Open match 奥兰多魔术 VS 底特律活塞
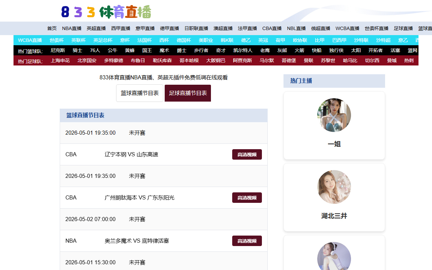432x270 pixels. 137,241
